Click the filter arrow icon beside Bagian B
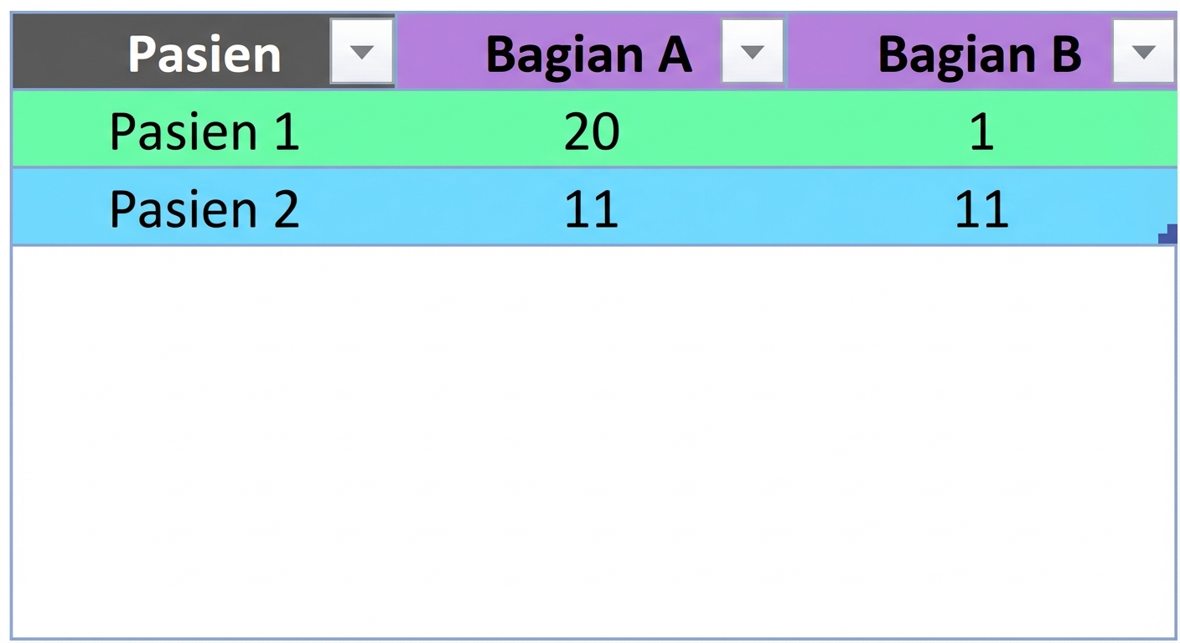Image resolution: width=1180 pixels, height=643 pixels. coord(1143,51)
